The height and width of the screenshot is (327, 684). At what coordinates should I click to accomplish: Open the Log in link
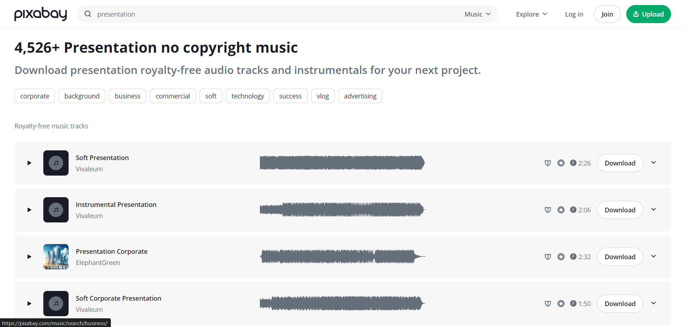tap(574, 14)
